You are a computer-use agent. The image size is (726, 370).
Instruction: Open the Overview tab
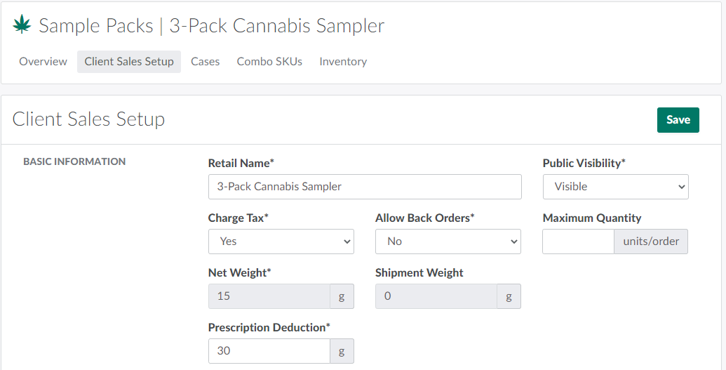[43, 62]
